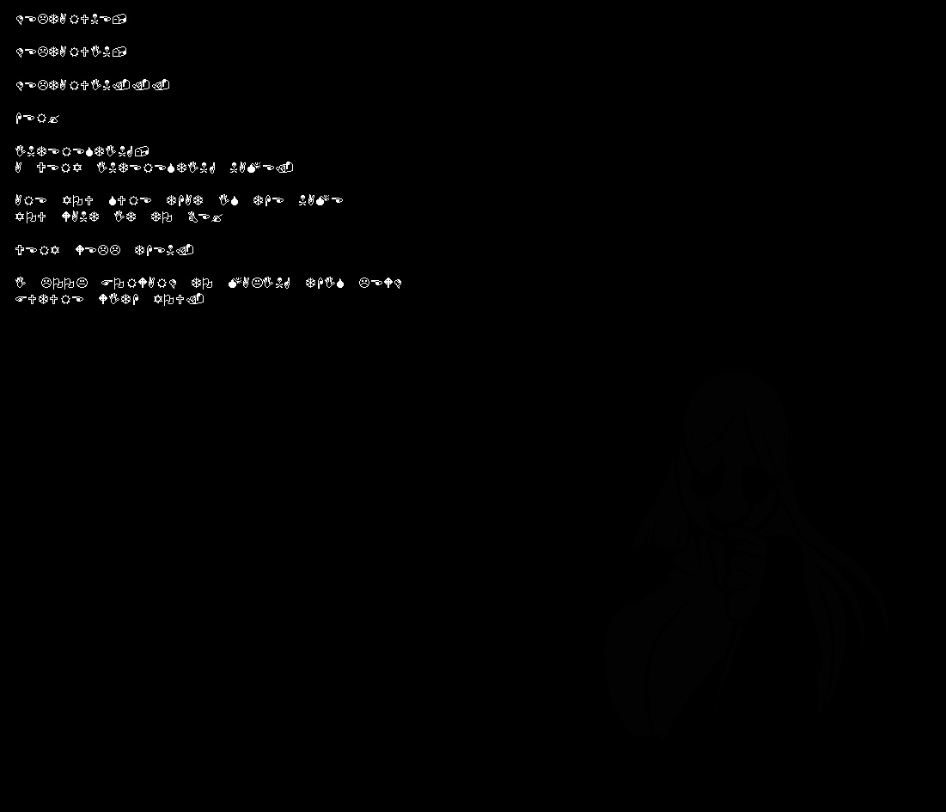Viewport: 946px width, 812px height.
Task: Click the topmost line of Wingdings symbols
Action: point(71,19)
